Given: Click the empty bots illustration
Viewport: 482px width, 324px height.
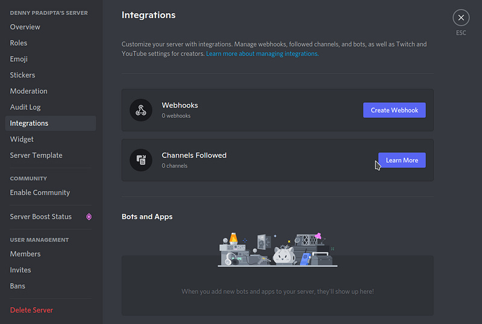Looking at the screenshot, I should point(277,249).
